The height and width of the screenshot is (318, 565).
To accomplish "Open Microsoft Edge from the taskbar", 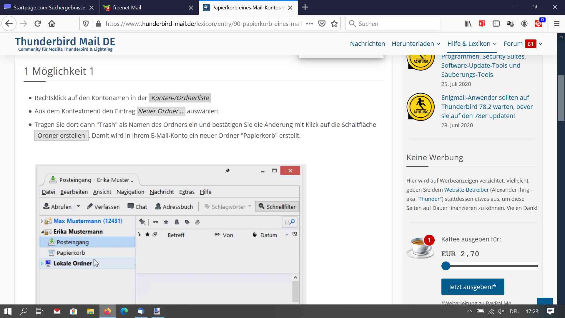I will point(124,311).
